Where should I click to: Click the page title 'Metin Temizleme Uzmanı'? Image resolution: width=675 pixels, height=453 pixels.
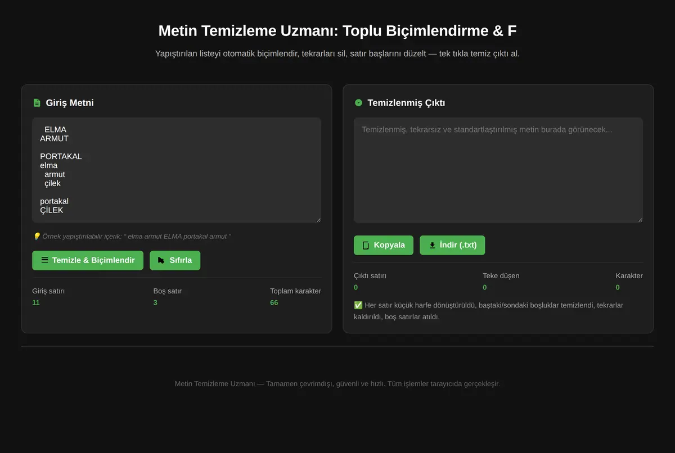(x=248, y=30)
